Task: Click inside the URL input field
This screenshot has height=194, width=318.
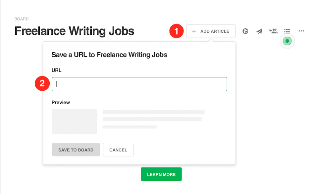Action: [x=139, y=84]
